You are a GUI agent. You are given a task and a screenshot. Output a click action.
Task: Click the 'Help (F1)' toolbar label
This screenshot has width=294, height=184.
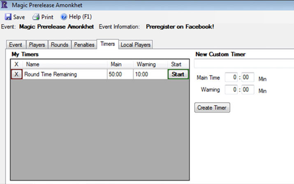click(x=80, y=17)
